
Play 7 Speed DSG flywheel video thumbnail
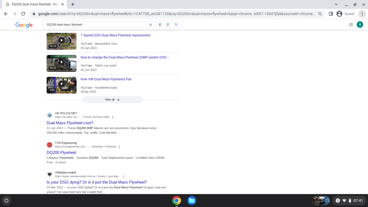point(61,41)
